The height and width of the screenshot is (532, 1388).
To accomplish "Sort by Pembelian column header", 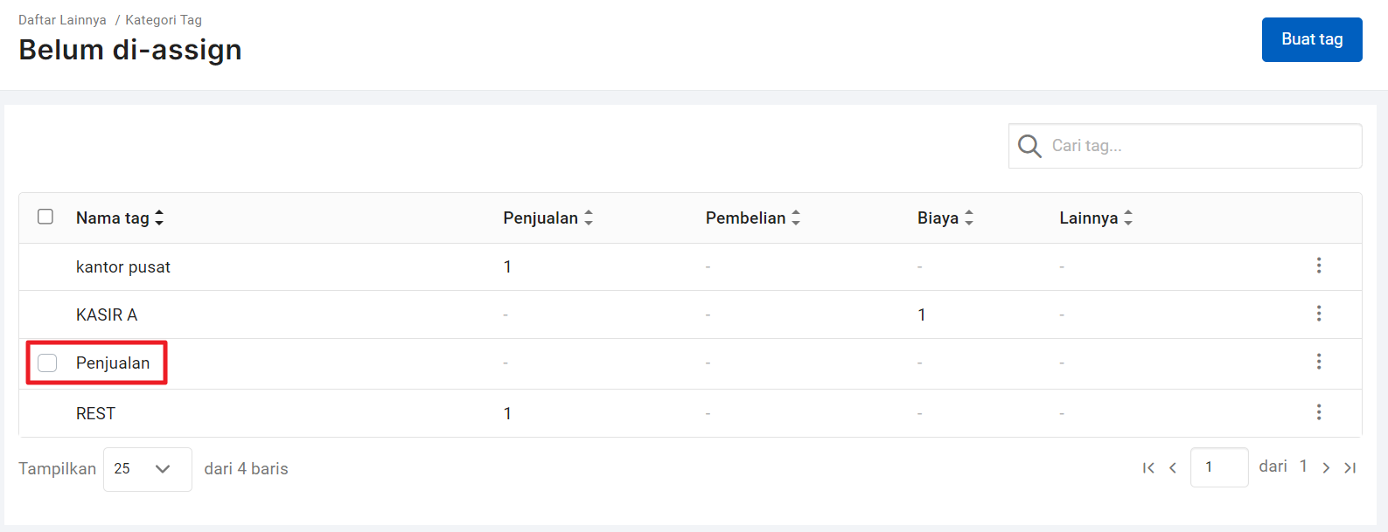I will [x=753, y=218].
